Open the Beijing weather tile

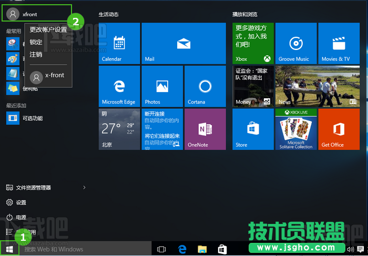(x=119, y=129)
